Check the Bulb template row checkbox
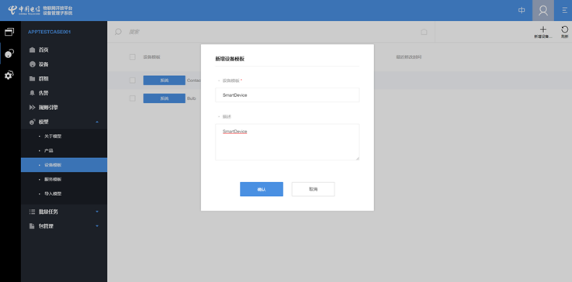 tap(133, 98)
